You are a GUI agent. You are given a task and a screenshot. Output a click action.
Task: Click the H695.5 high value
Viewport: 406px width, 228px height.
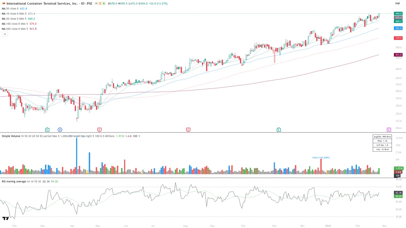[x=123, y=3]
